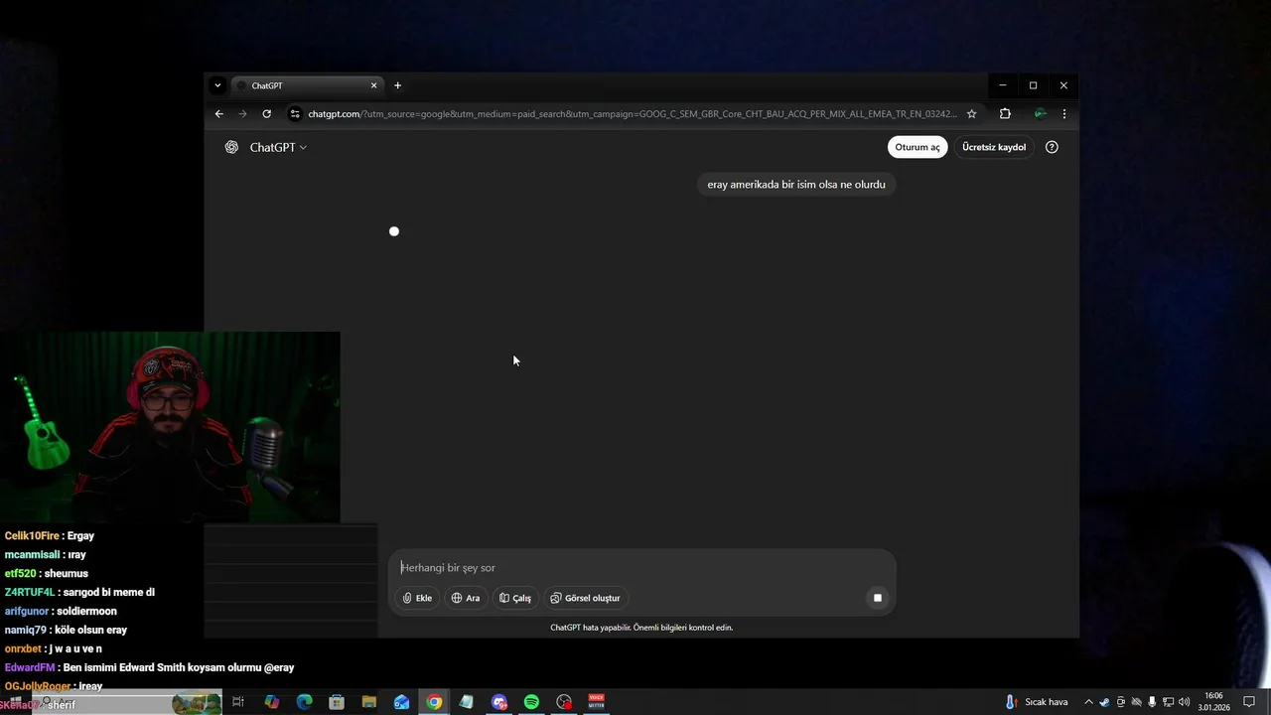This screenshot has height=715, width=1271.
Task: Go back in browser history
Action: coord(219,114)
